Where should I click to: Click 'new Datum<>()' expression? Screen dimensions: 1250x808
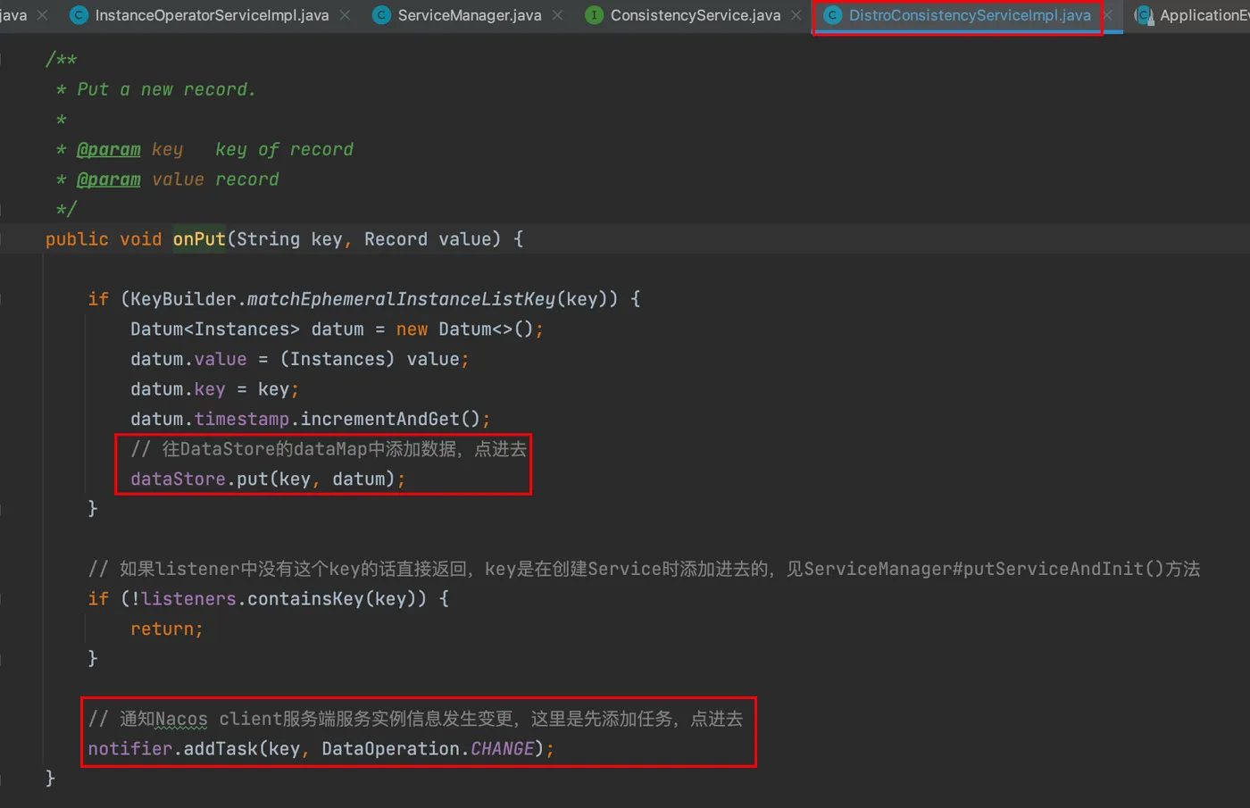click(x=464, y=329)
